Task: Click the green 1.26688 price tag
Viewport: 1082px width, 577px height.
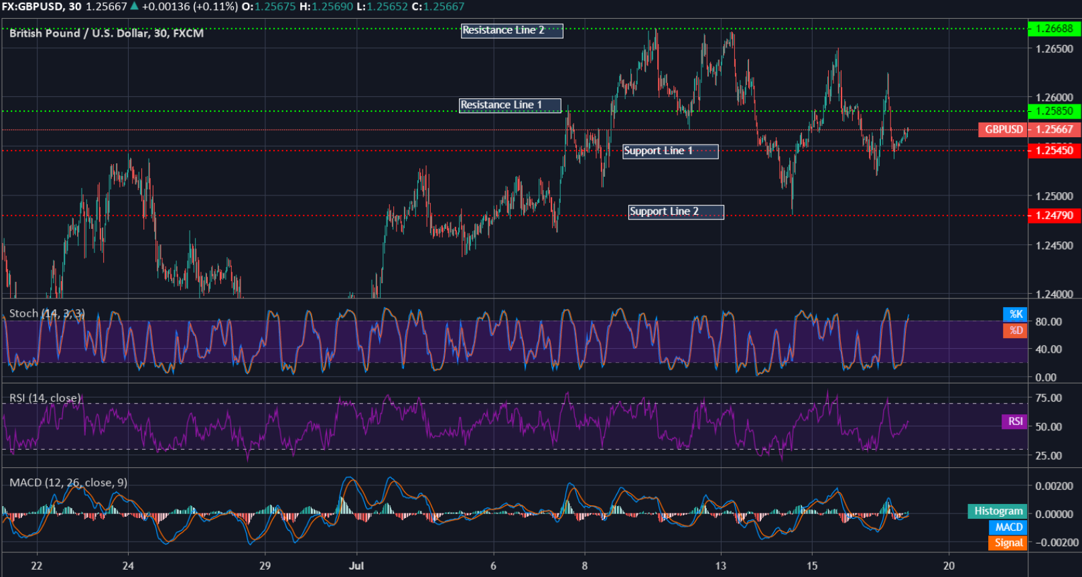Action: [1055, 29]
